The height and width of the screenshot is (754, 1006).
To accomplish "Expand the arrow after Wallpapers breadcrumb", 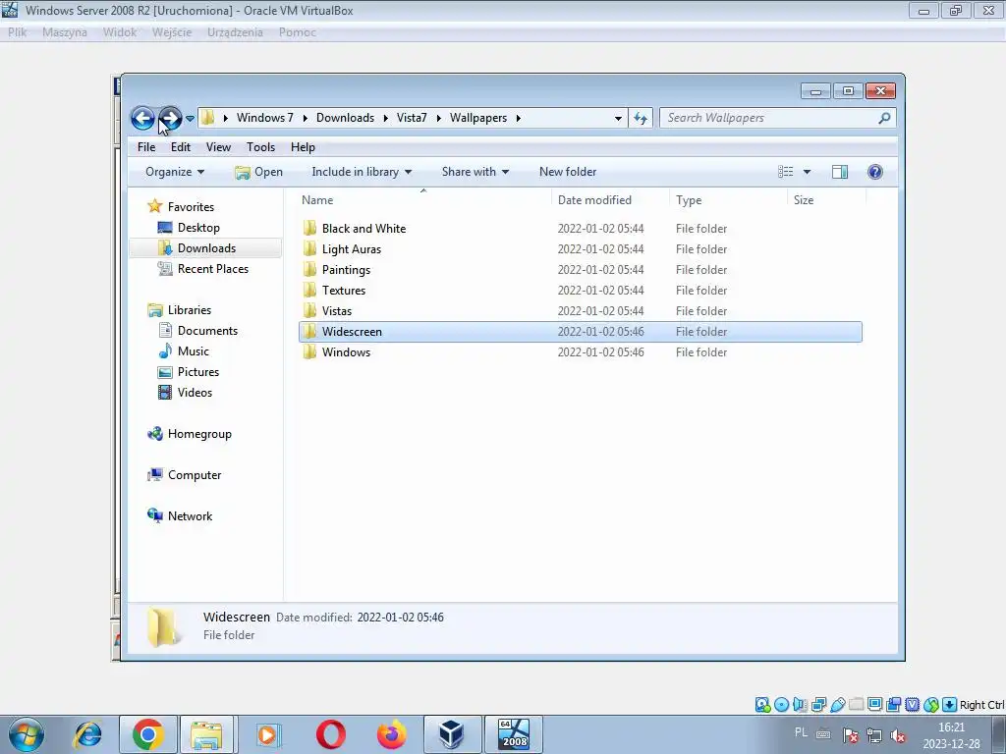I will coord(518,118).
